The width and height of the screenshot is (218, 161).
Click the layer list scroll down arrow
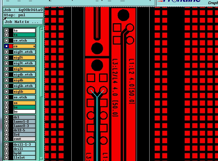[x=41, y=159]
